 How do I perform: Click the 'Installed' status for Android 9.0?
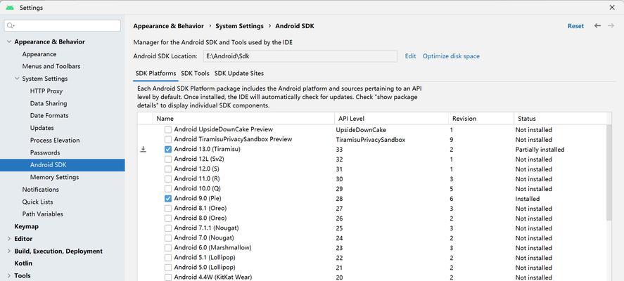(x=528, y=198)
